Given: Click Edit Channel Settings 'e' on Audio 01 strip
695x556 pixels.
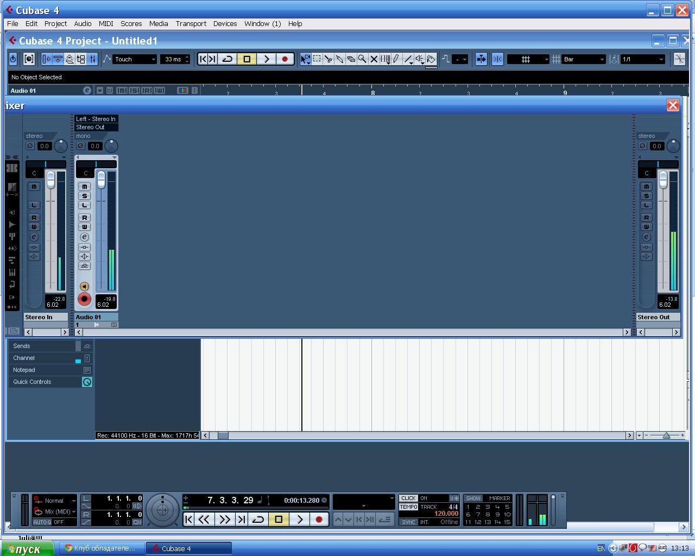Looking at the screenshot, I should click(84, 237).
